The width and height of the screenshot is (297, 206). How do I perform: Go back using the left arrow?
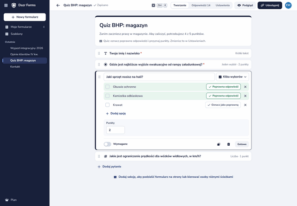click(x=58, y=5)
